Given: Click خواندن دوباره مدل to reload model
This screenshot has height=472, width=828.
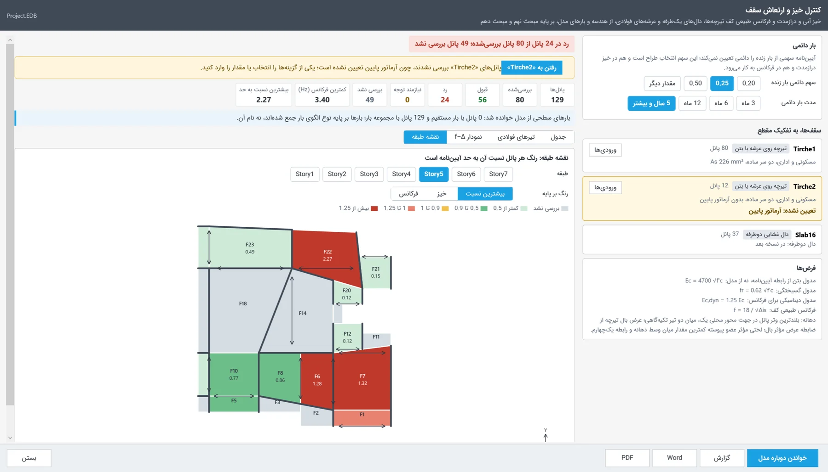Looking at the screenshot, I should click(782, 458).
